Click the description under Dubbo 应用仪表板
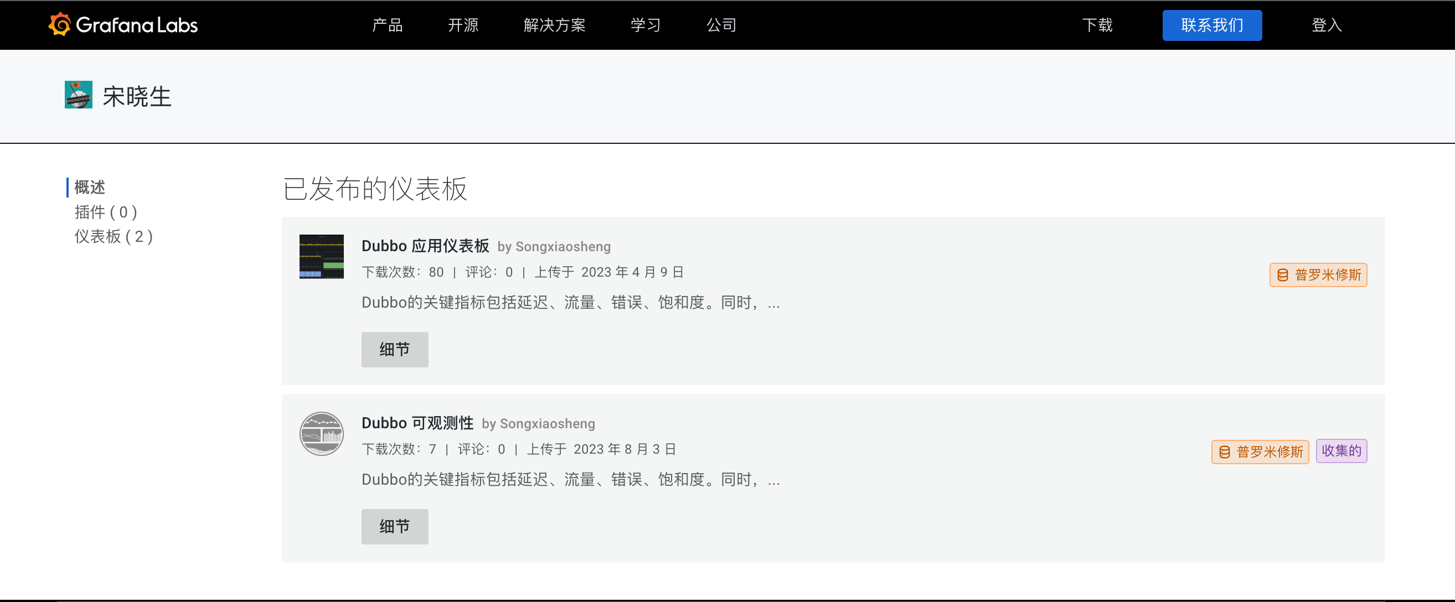Screen dimensions: 1455x602 [571, 303]
